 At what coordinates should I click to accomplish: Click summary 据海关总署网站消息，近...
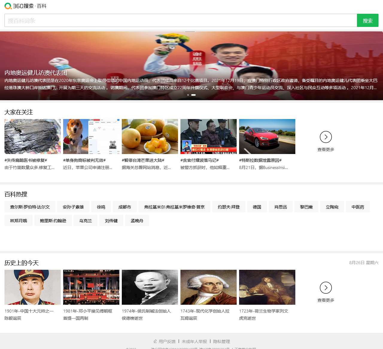point(146,167)
